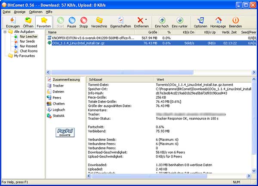Click the Erzeugen toolbar icon
The height and width of the screenshot is (186, 258).
tap(12, 22)
